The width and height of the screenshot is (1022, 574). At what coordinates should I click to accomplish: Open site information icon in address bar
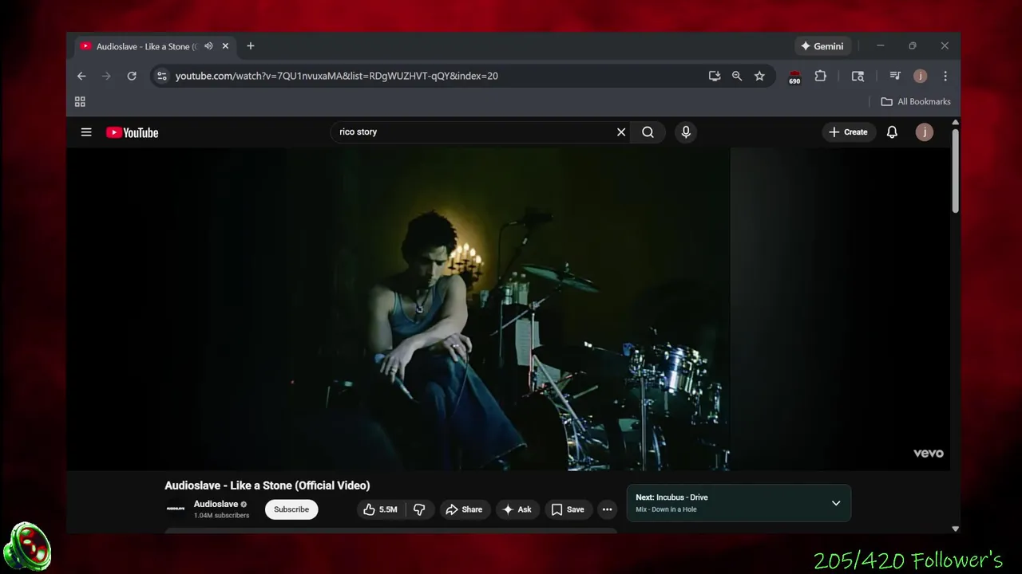[x=161, y=76]
